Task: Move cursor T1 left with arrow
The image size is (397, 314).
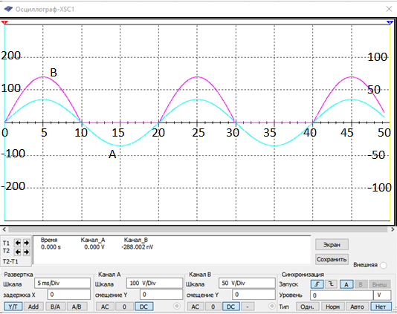Action: coord(18,243)
